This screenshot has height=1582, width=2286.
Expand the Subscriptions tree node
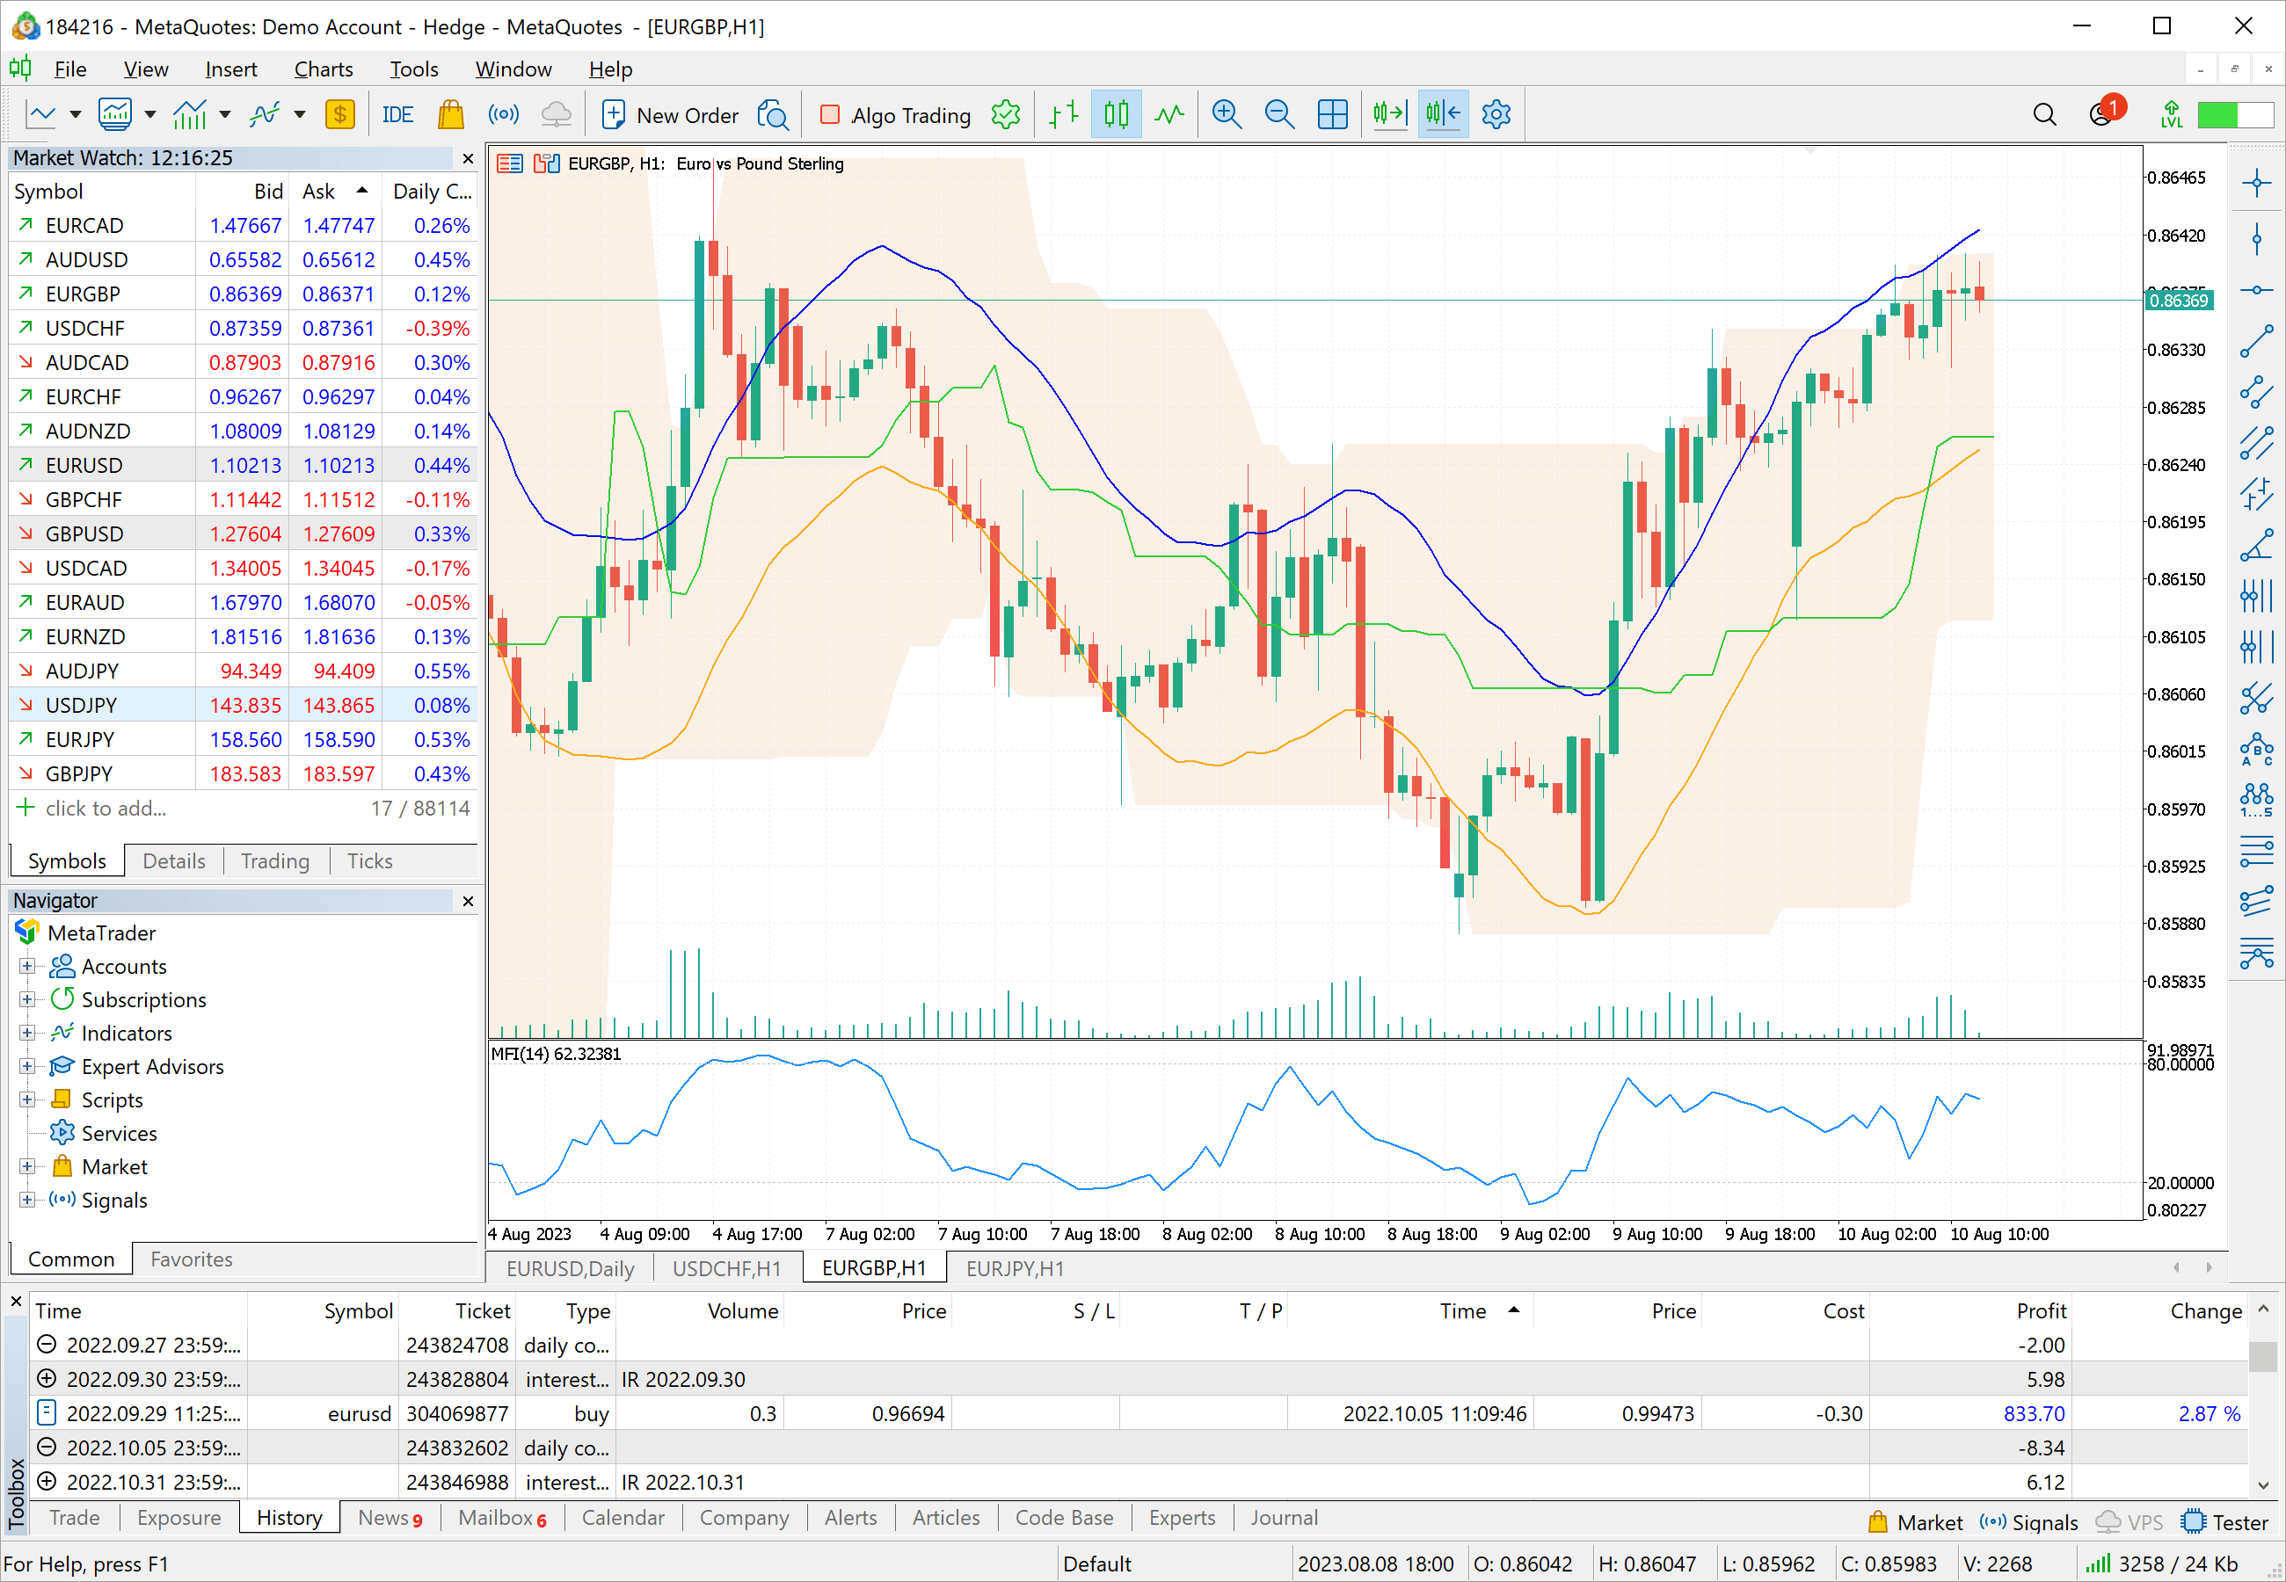[x=26, y=999]
